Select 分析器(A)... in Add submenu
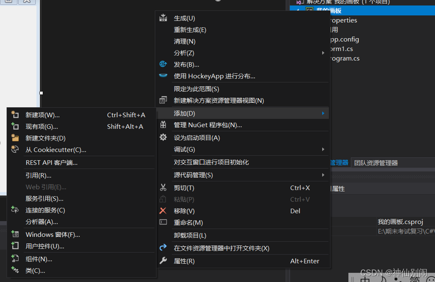The width and height of the screenshot is (435, 282). click(82, 222)
